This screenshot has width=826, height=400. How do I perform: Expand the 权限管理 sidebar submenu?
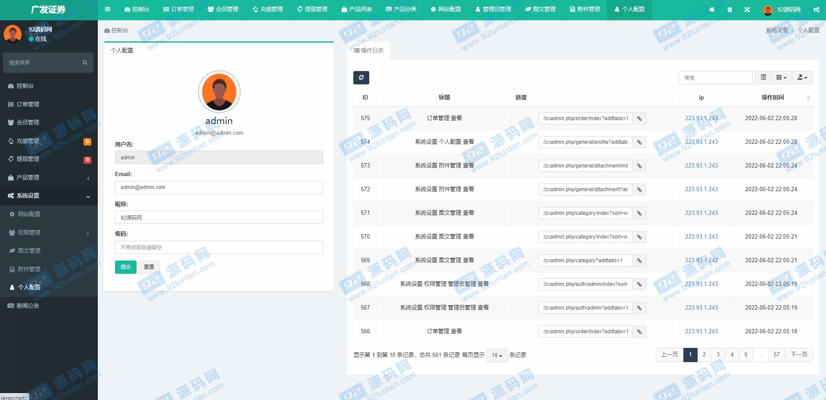49,233
